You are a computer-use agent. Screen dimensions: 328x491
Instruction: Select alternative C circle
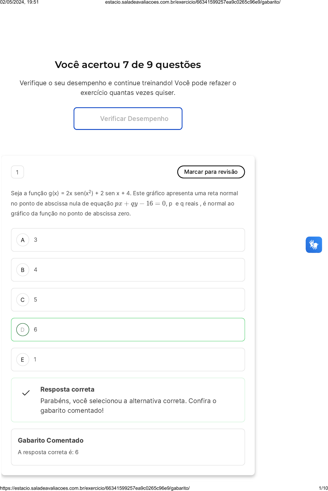[23, 300]
